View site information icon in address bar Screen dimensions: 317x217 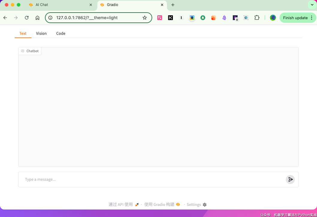pos(50,18)
